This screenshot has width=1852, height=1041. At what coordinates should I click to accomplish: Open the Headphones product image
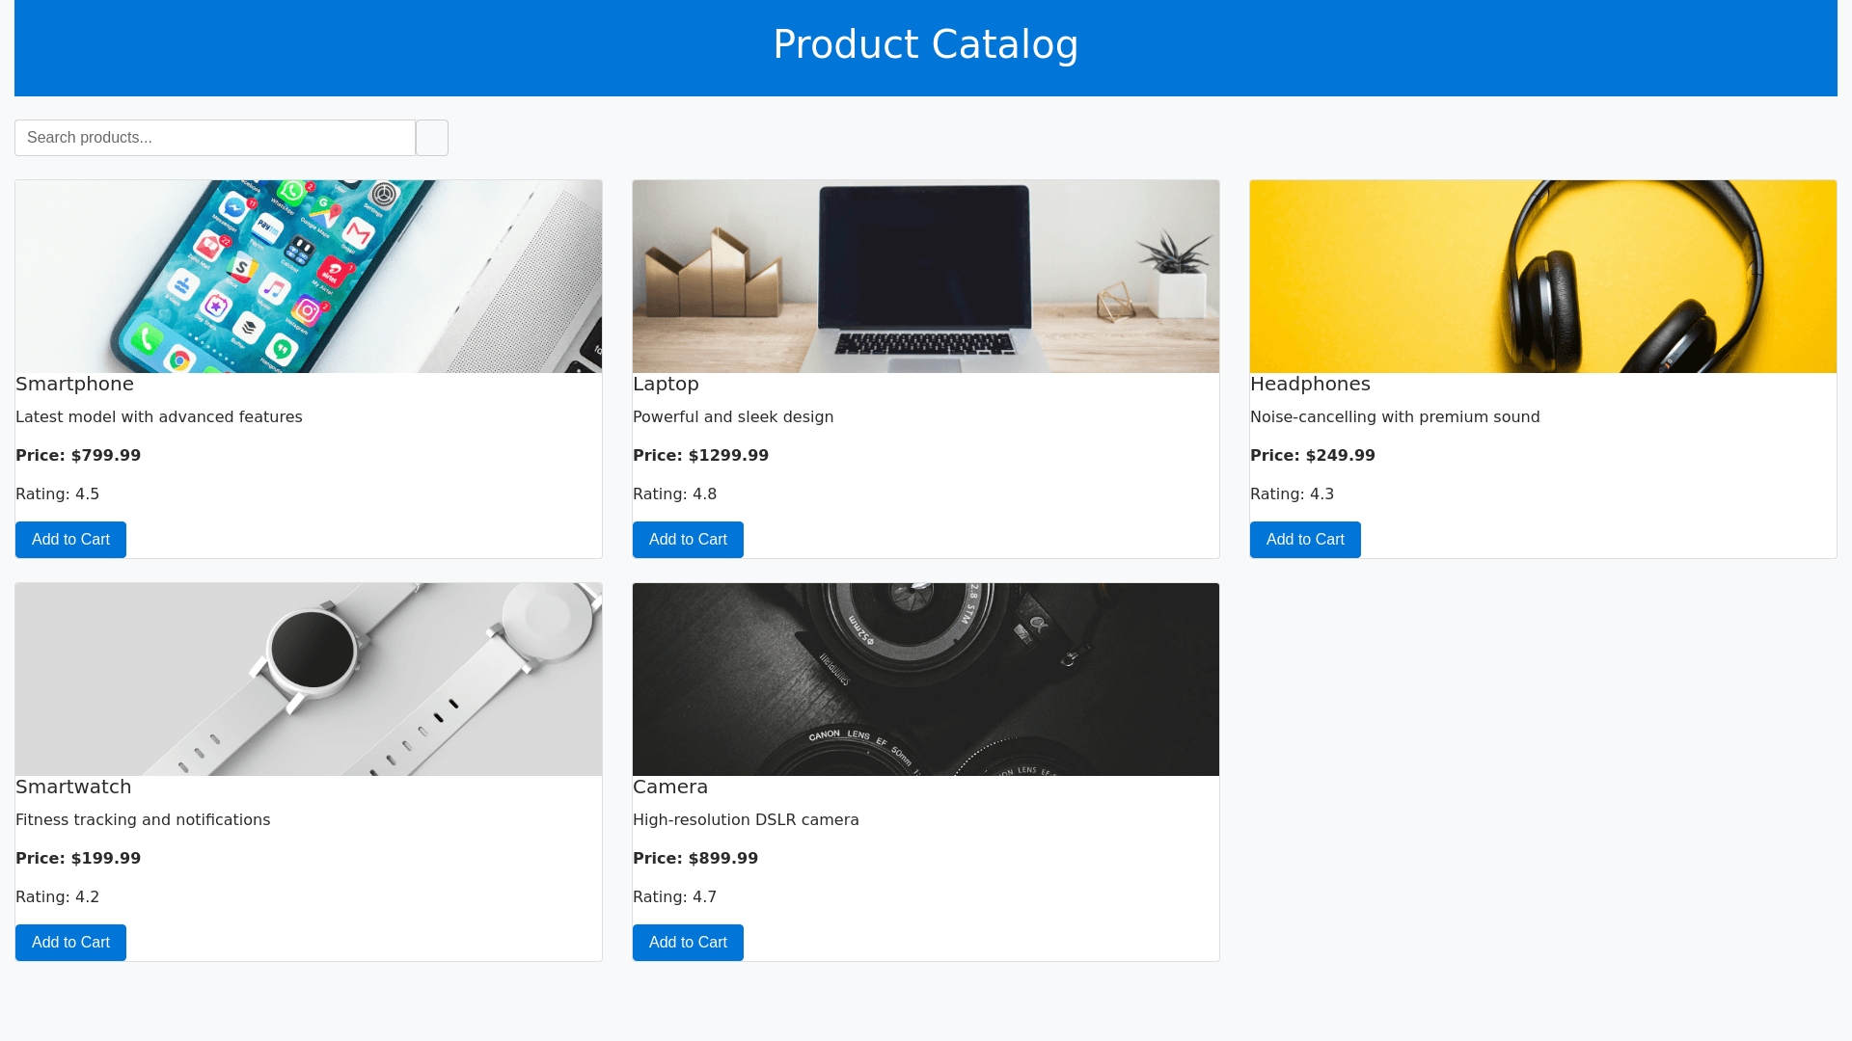[x=1543, y=277]
